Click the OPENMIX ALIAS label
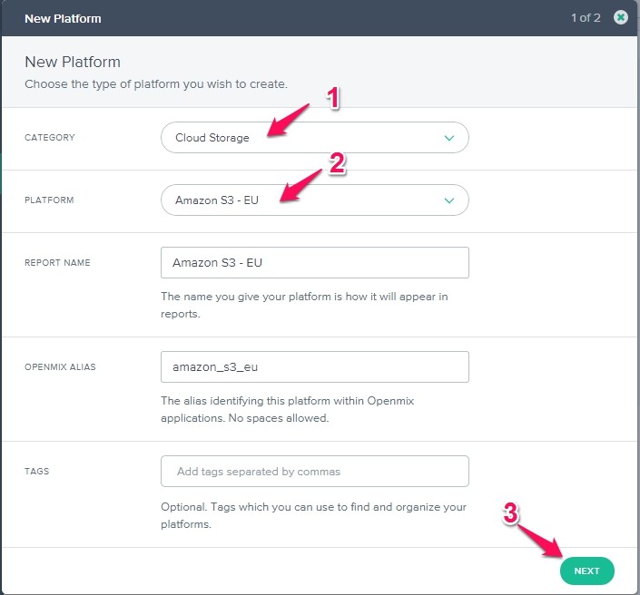Image resolution: width=640 pixels, height=595 pixels. [60, 366]
